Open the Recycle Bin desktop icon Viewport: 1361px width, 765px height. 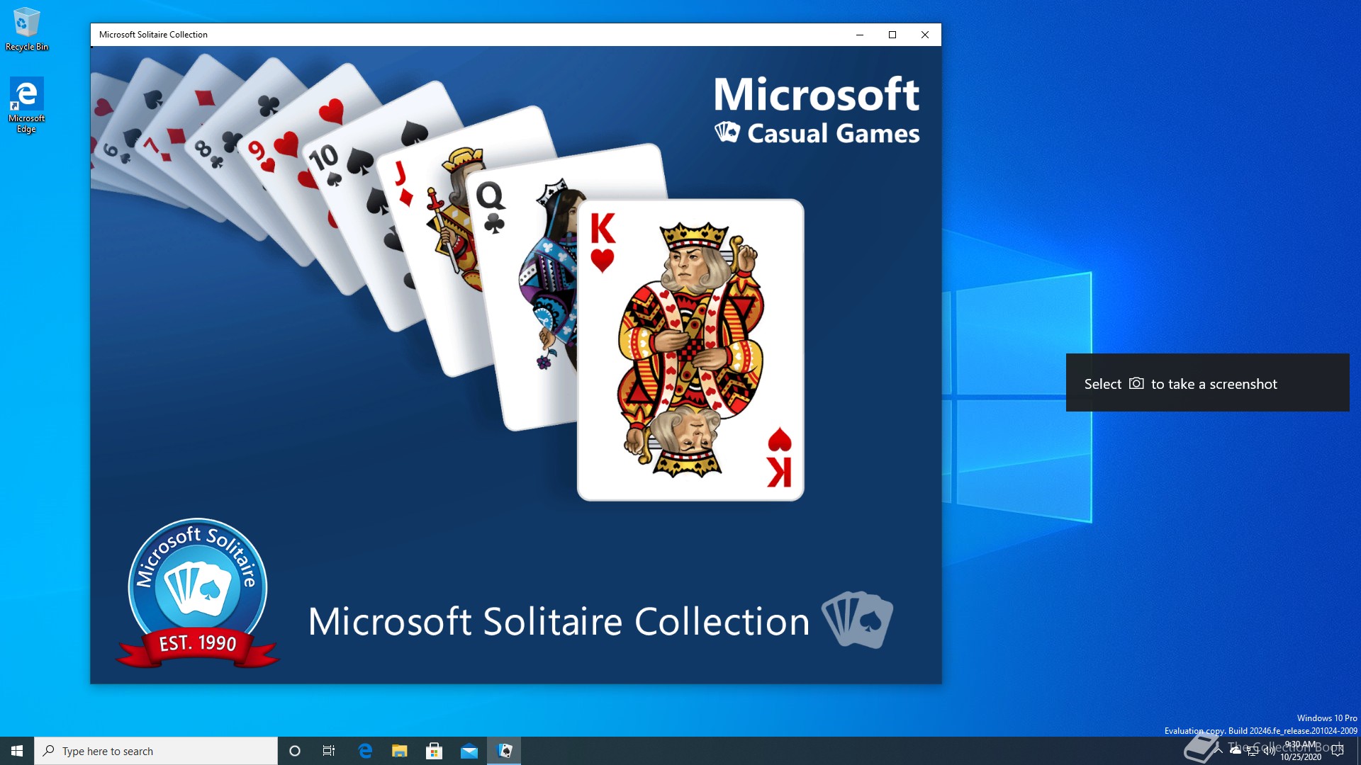coord(26,29)
